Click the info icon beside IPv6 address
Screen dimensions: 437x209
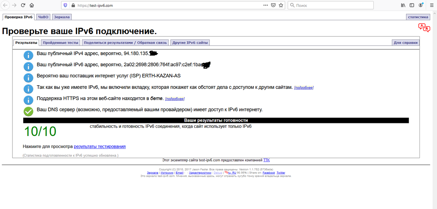click(28, 66)
